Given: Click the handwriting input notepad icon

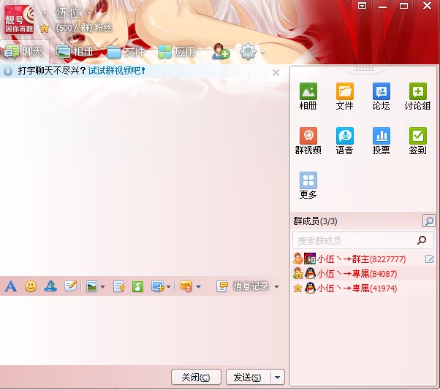Looking at the screenshot, I should (70, 286).
